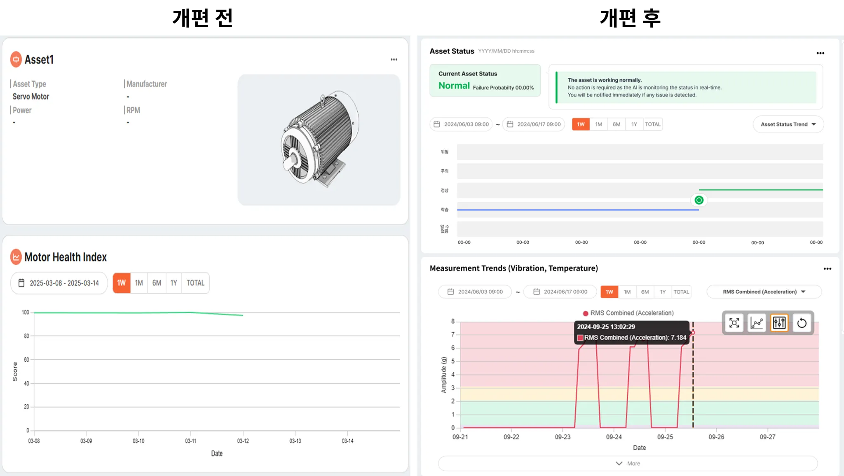Open the RMS Combined (Acceleration) dropdown
The image size is (844, 476).
[764, 292]
